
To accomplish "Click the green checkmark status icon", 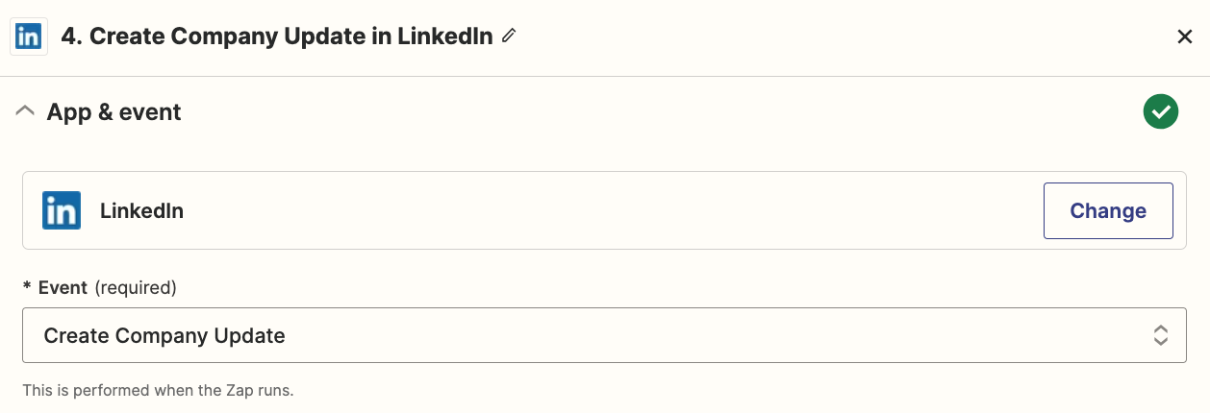I will [x=1161, y=111].
